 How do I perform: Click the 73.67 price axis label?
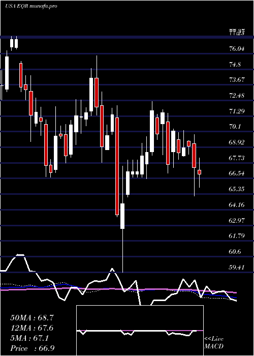[237, 80]
